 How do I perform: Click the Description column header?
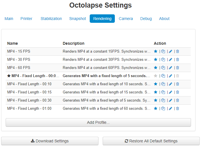click(x=74, y=43)
